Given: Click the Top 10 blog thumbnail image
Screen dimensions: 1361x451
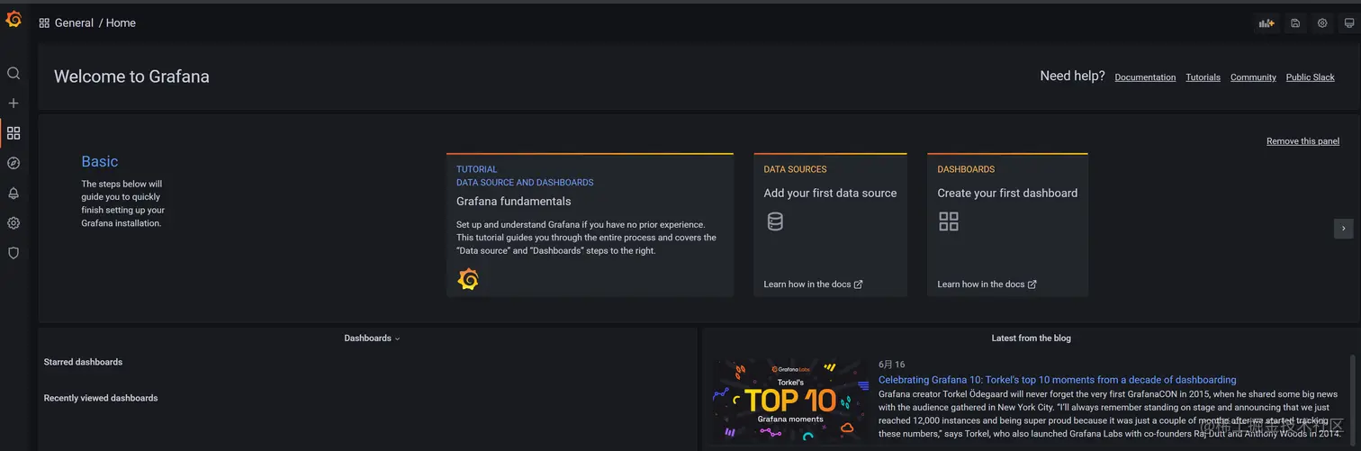Looking at the screenshot, I should [x=791, y=401].
